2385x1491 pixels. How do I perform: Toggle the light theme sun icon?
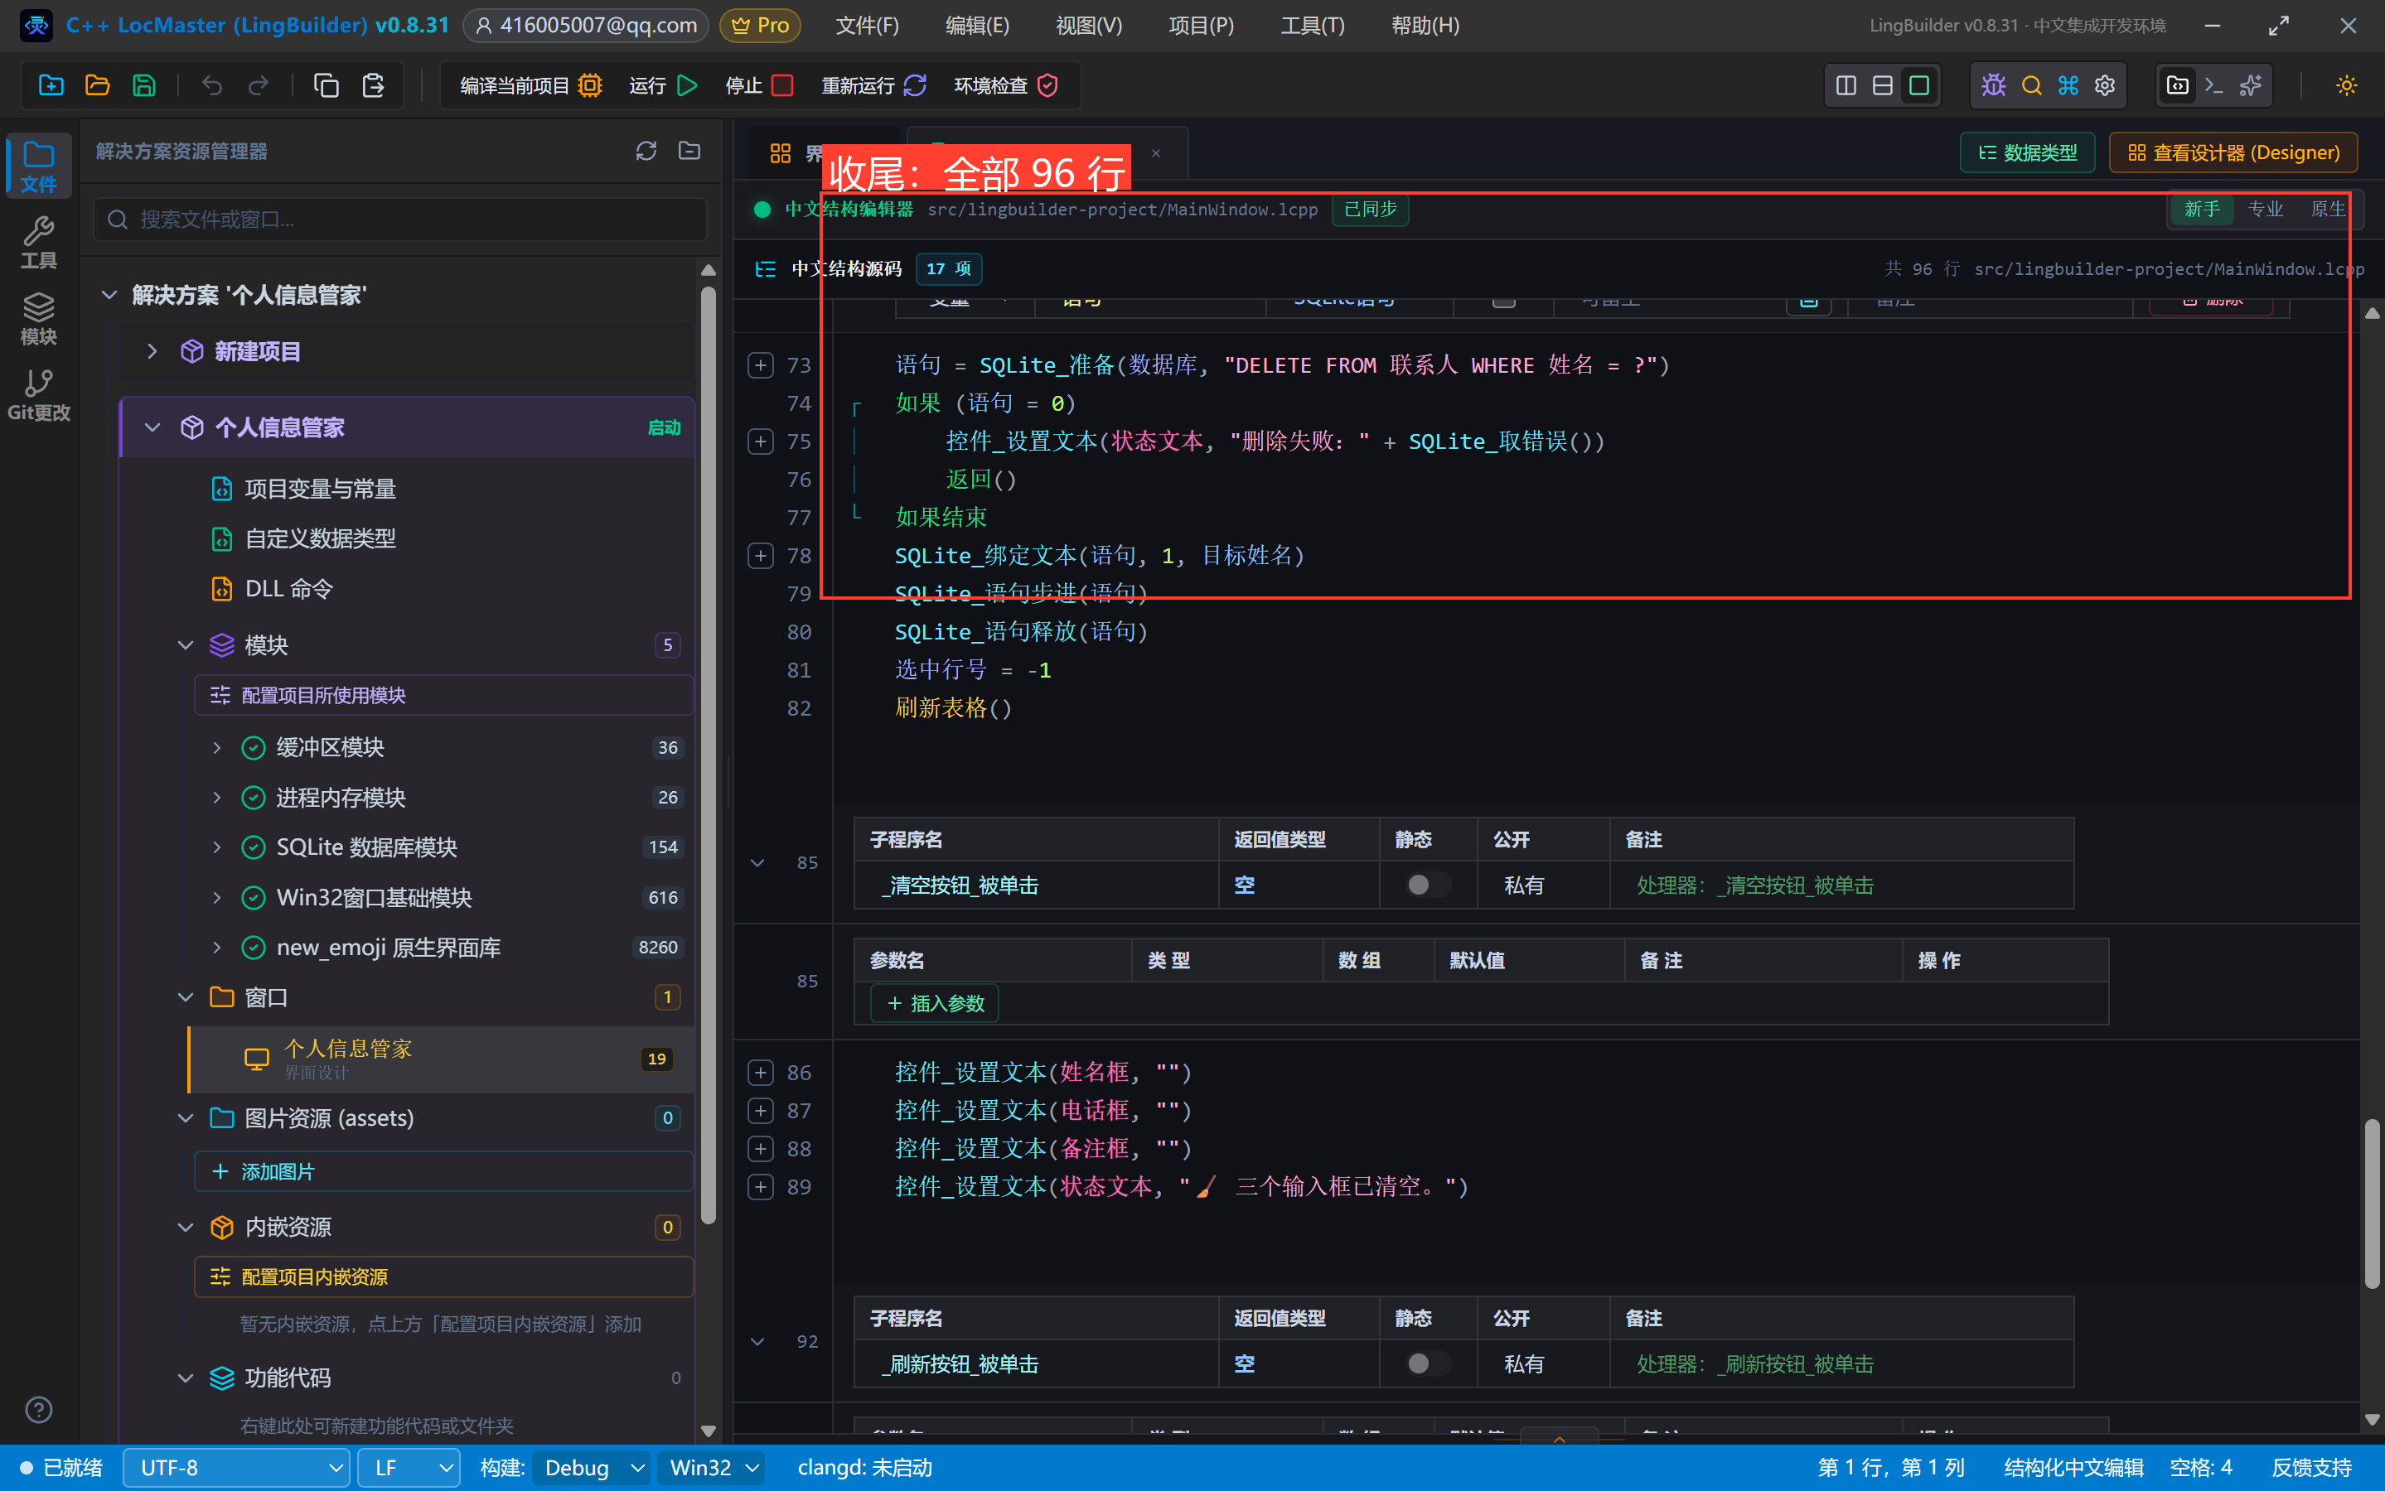pos(2347,86)
